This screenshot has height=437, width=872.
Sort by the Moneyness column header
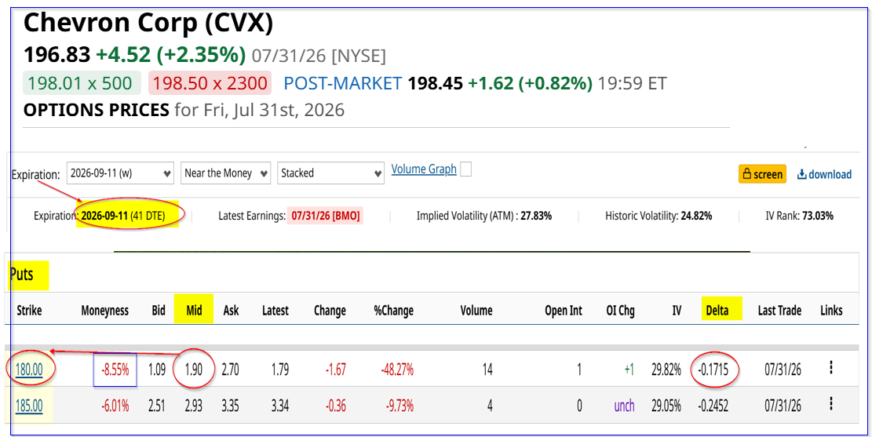click(x=105, y=310)
